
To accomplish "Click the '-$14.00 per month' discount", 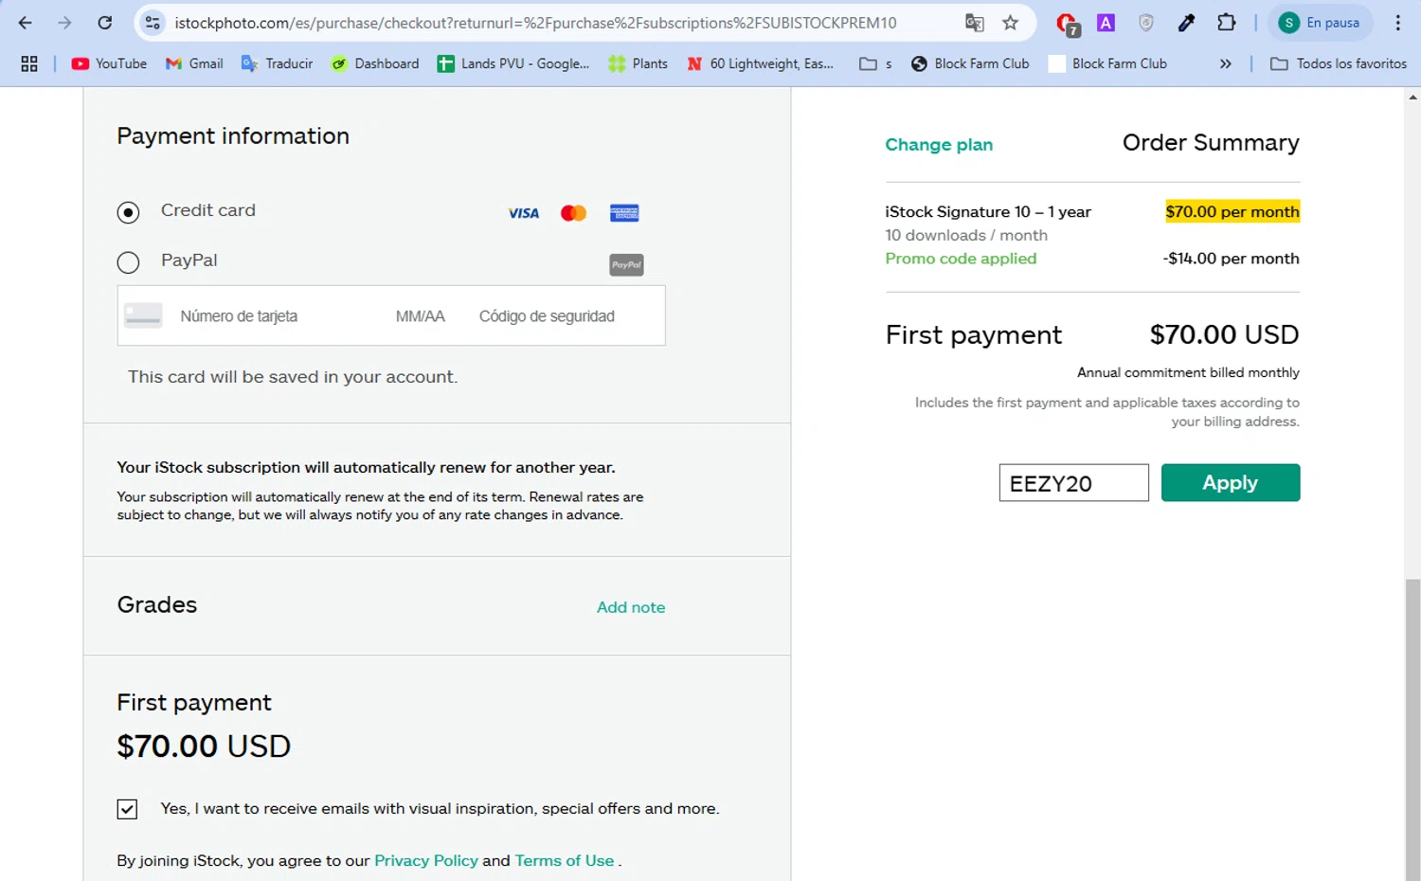I will (1231, 259).
